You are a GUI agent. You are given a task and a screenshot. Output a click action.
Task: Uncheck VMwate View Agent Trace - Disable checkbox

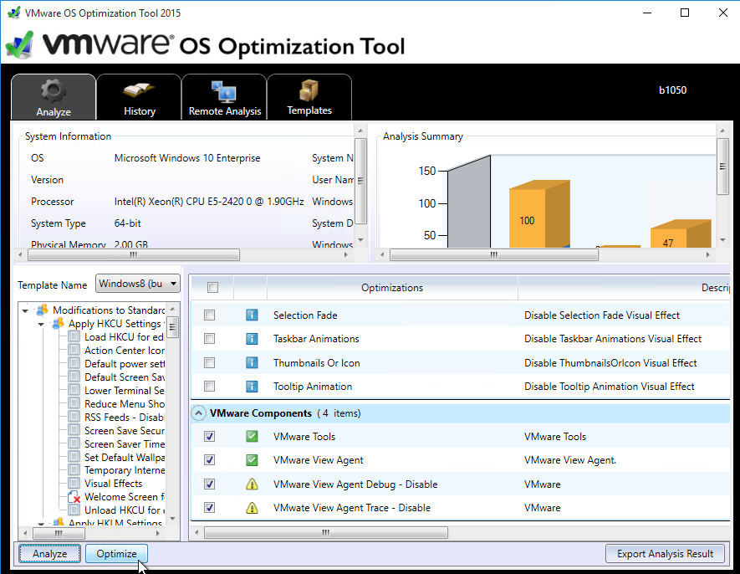click(x=210, y=508)
